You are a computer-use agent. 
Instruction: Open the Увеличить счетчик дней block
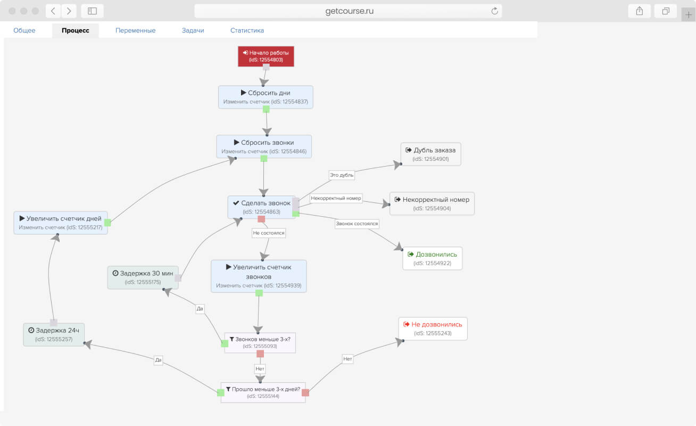coord(61,223)
